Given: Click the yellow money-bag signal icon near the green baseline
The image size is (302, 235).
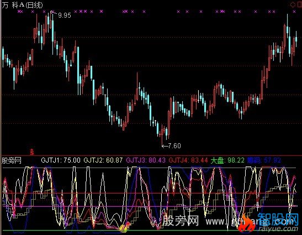Looking at the screenshot, I should pos(123,228).
